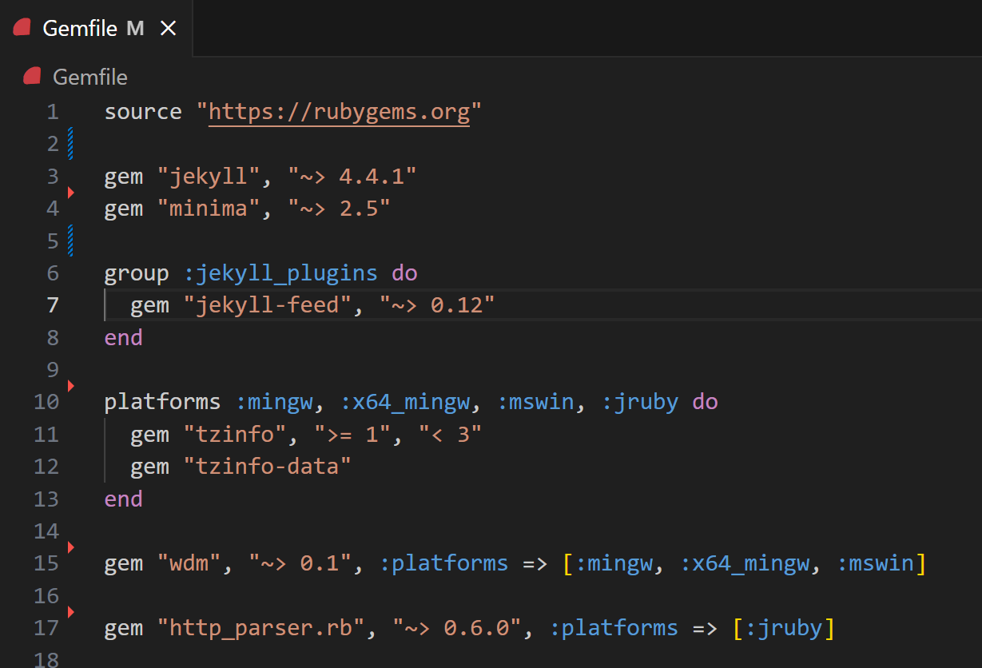Image resolution: width=982 pixels, height=668 pixels.
Task: Select the Gemfile breadcrumb item
Action: coord(90,77)
